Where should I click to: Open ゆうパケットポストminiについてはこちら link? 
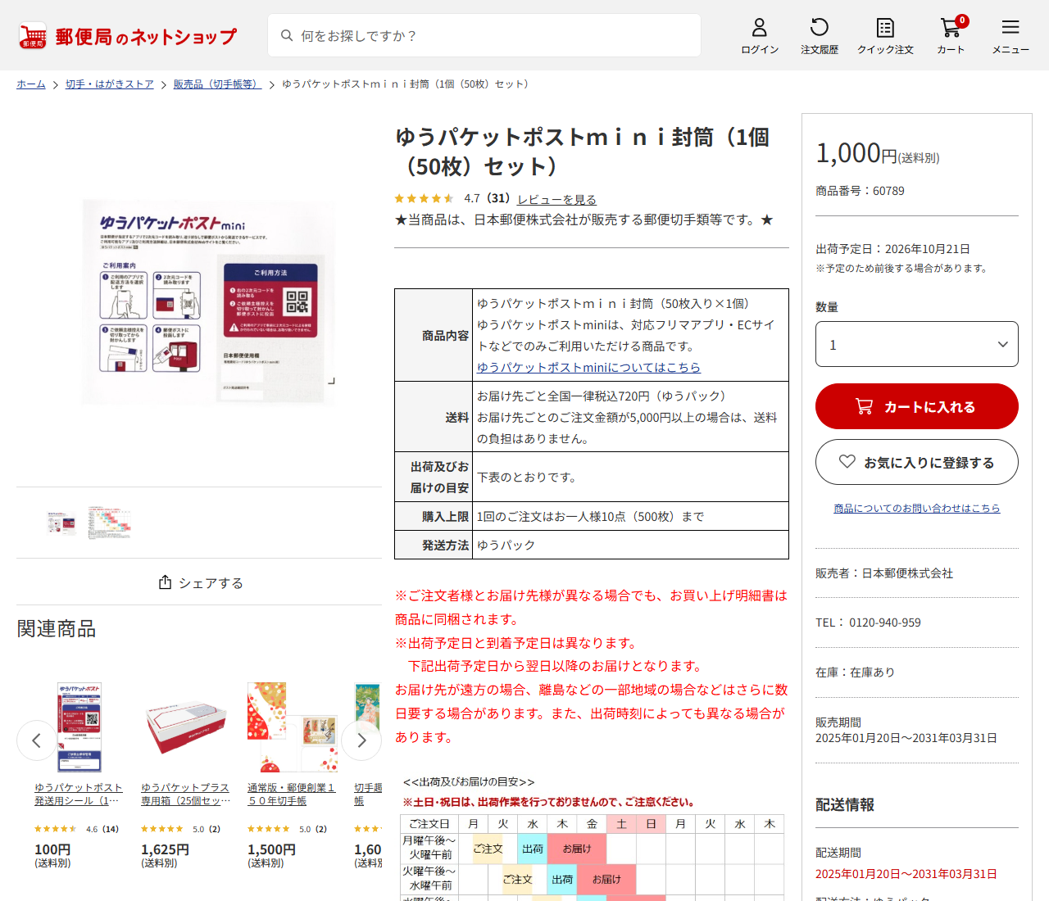pyautogui.click(x=589, y=368)
